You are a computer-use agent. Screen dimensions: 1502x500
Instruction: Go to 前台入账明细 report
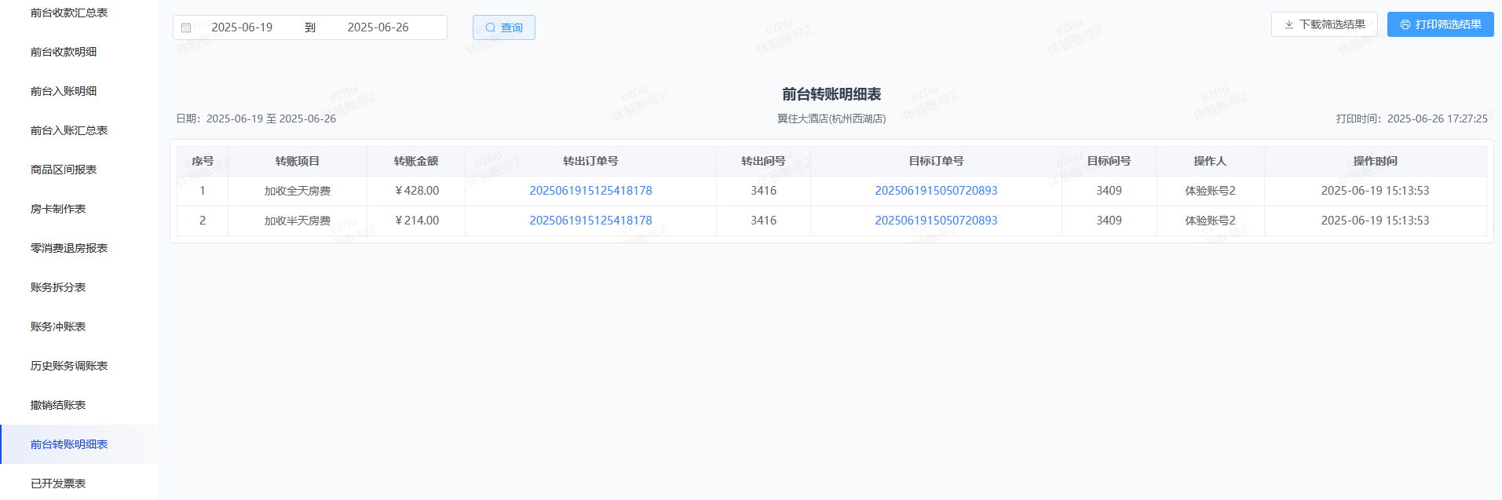pyautogui.click(x=64, y=91)
